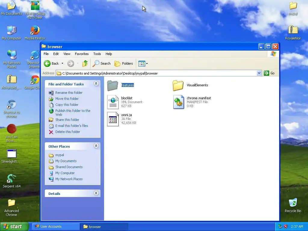Click the Search magnifier toolbar button
Viewport: 308px width, 231px height.
tap(101, 63)
